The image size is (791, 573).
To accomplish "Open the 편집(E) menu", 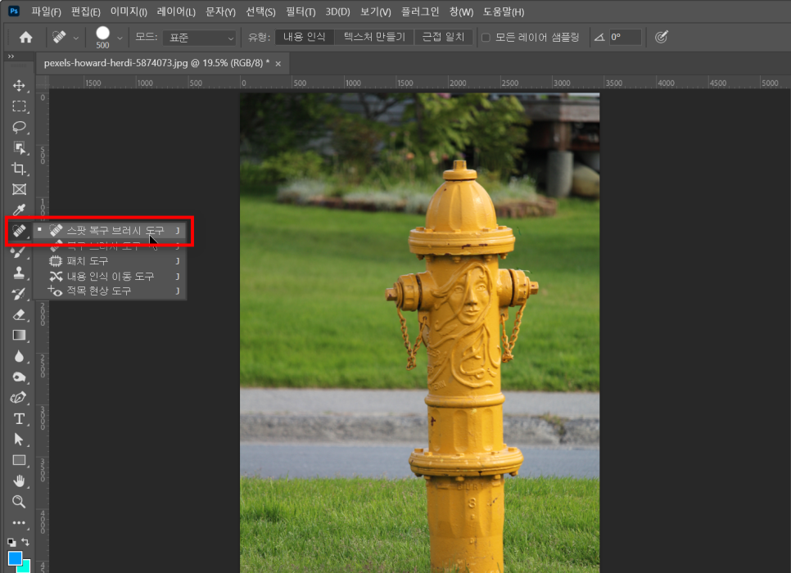I will pyautogui.click(x=85, y=11).
